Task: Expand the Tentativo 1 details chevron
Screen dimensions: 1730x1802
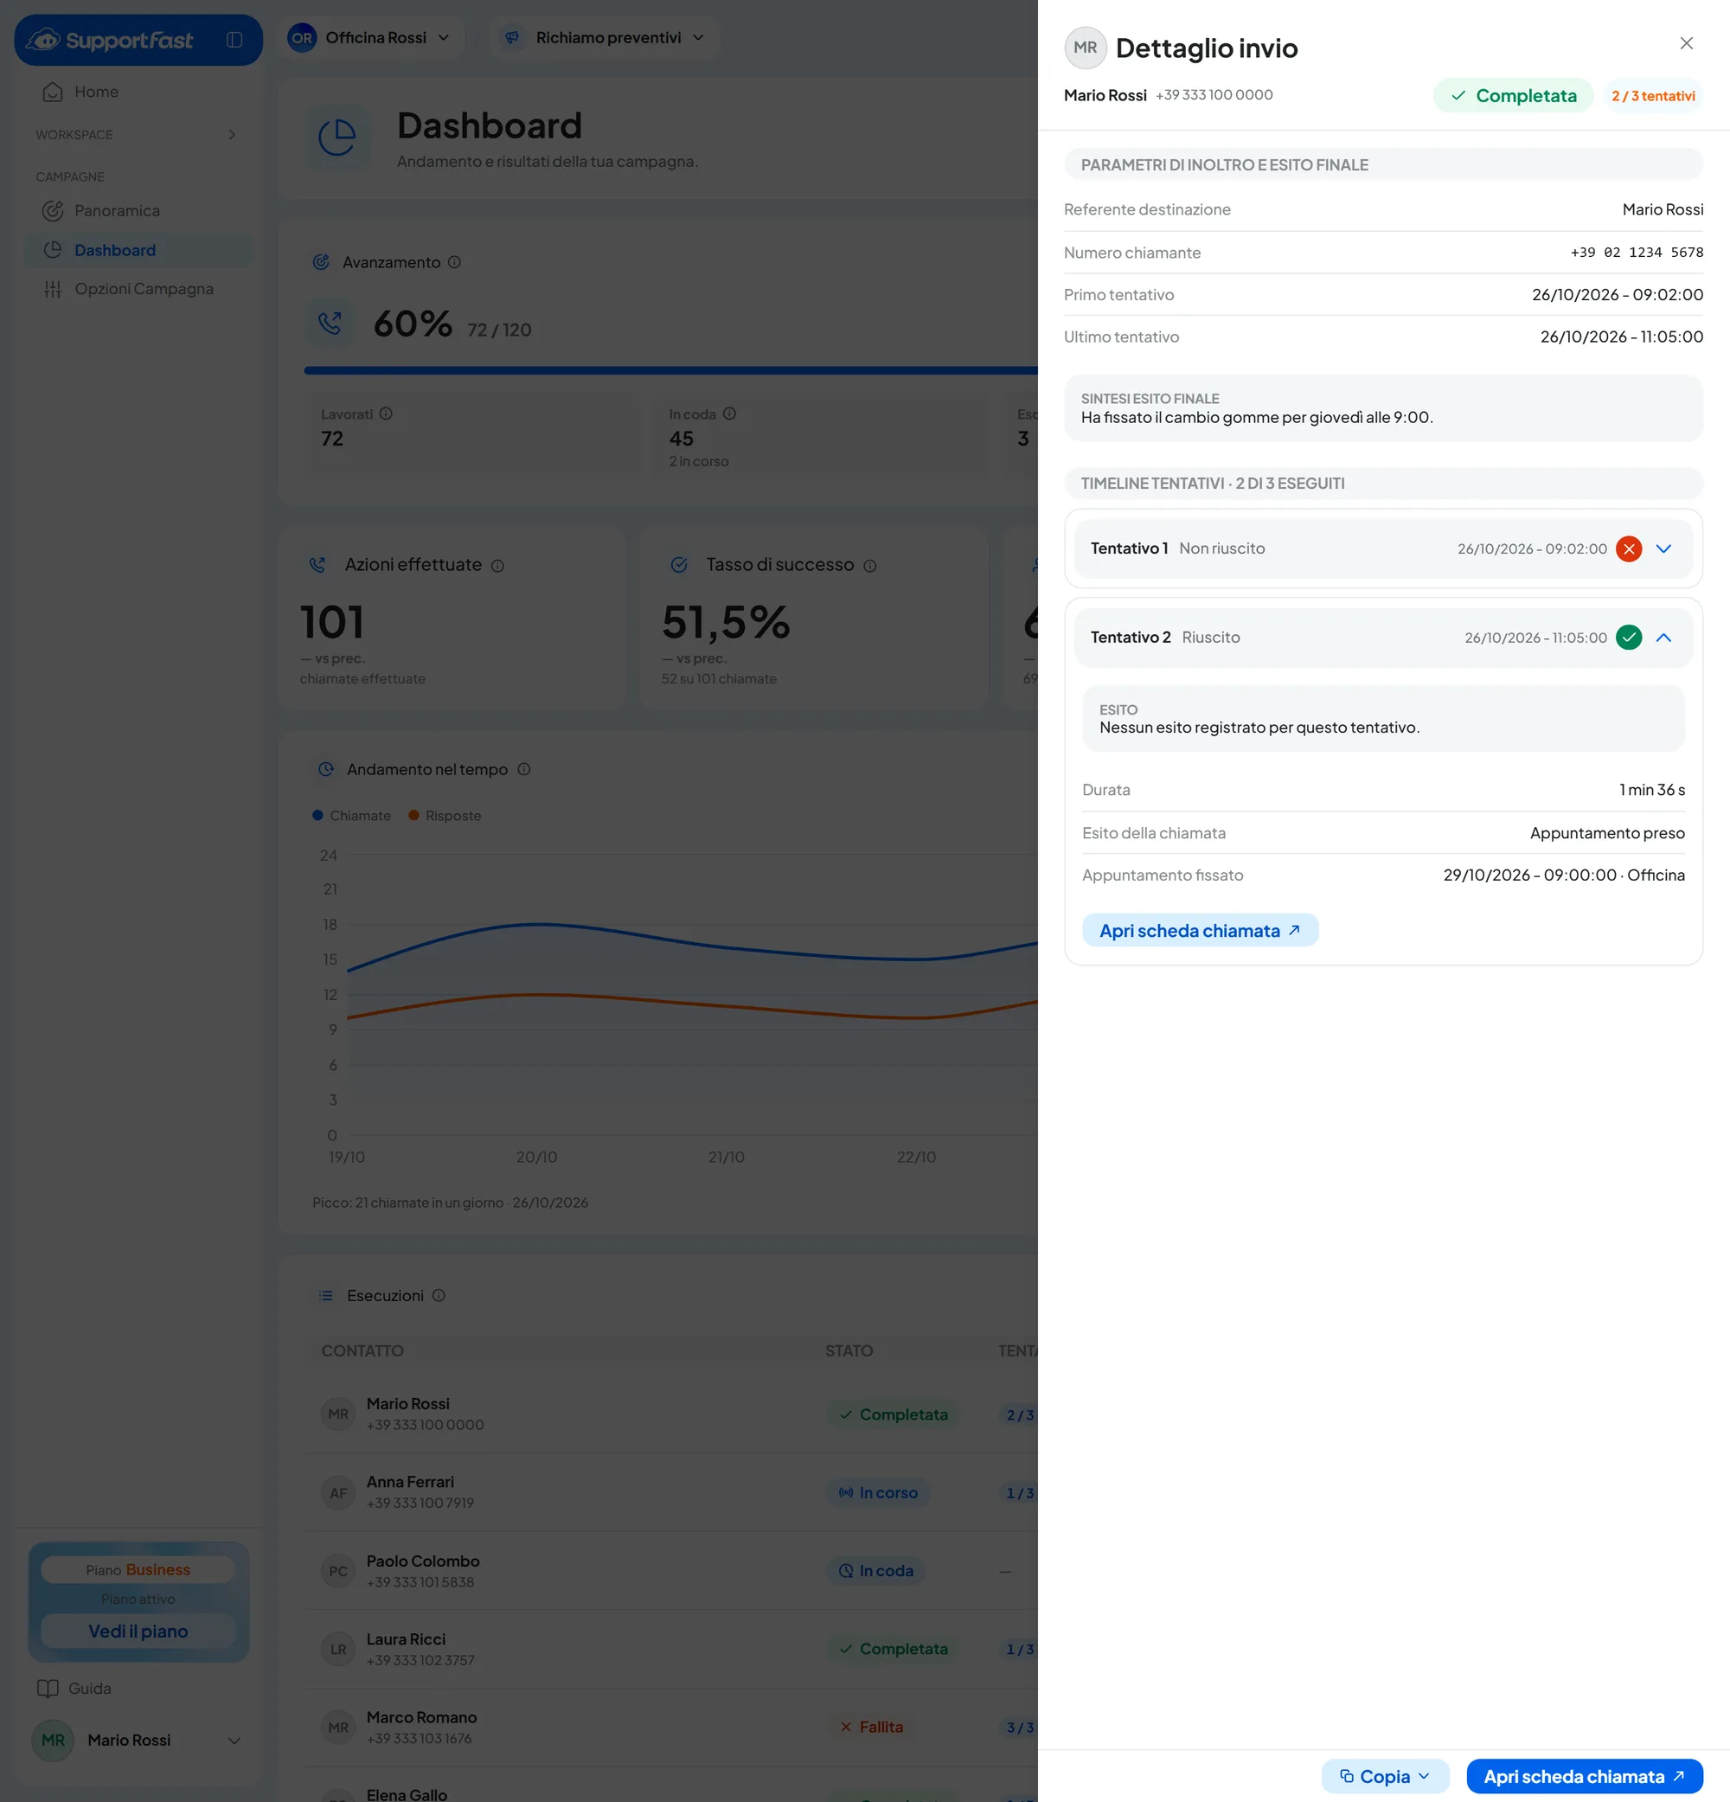Action: (x=1663, y=548)
